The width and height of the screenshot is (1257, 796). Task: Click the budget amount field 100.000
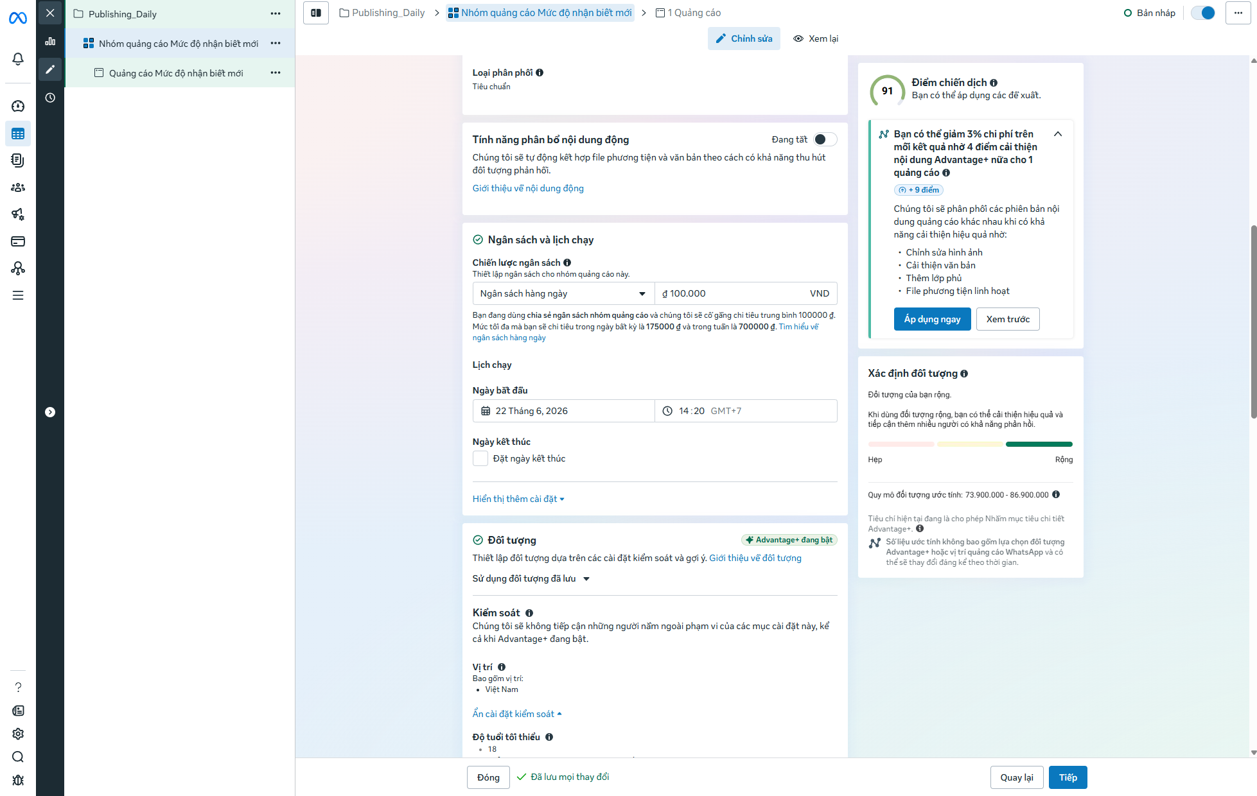[x=746, y=293]
